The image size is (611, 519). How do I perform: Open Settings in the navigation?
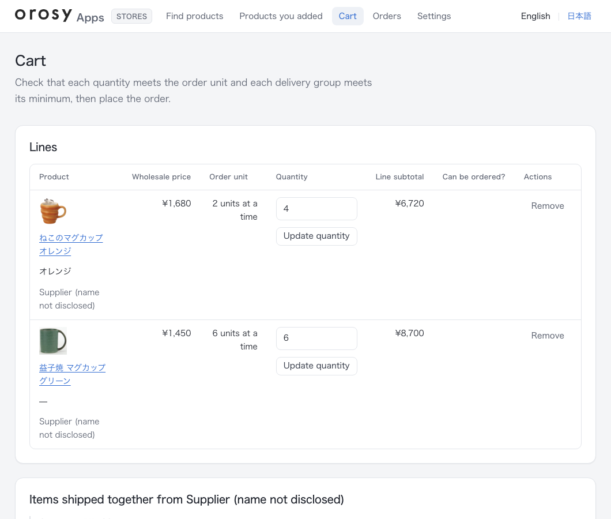[x=434, y=16]
